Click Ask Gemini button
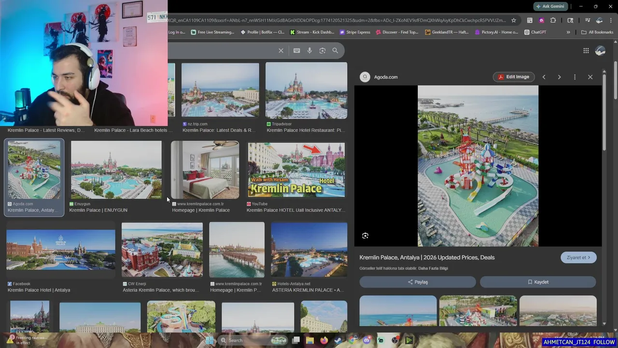 550,6
